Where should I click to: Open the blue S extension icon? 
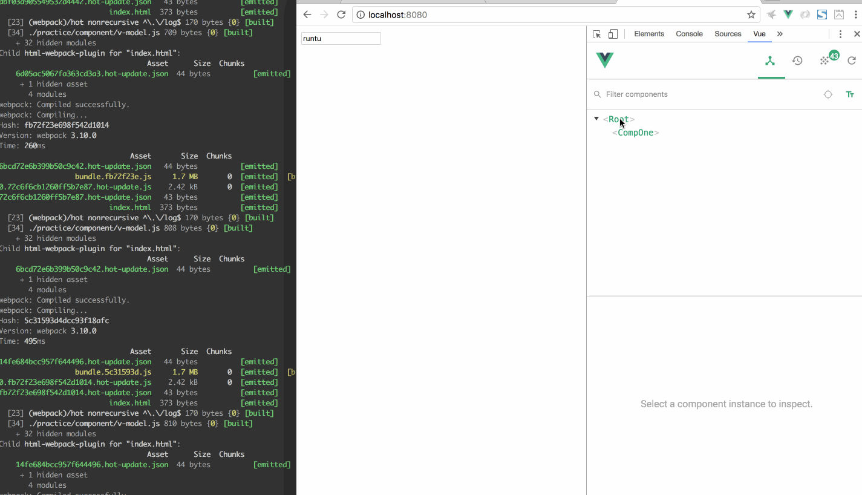coord(822,15)
